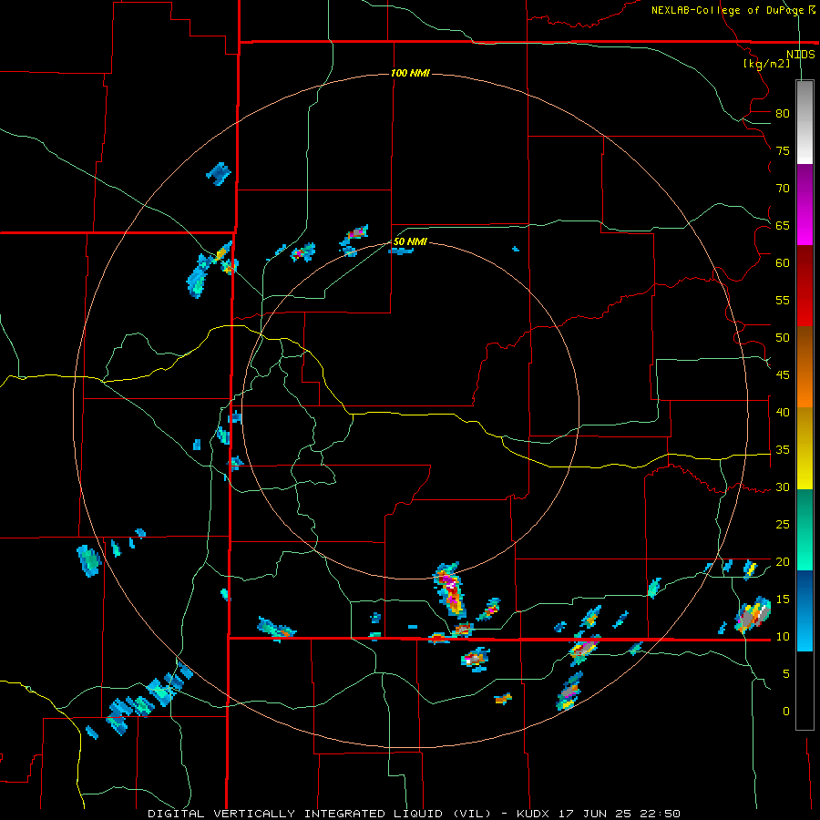Click the scale value 75
This screenshot has width=820, height=820.
coord(783,150)
